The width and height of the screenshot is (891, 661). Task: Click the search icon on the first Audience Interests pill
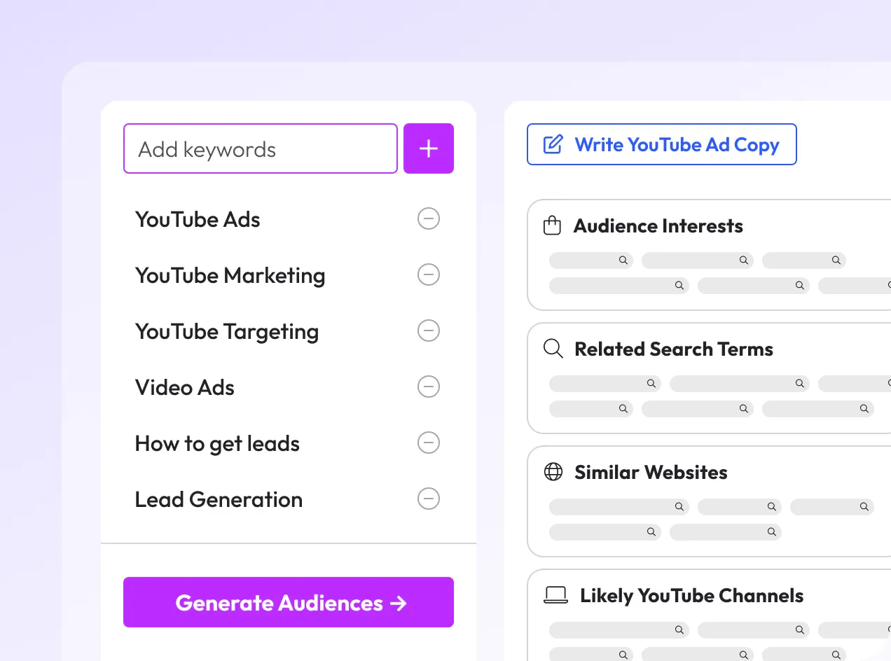pos(622,260)
